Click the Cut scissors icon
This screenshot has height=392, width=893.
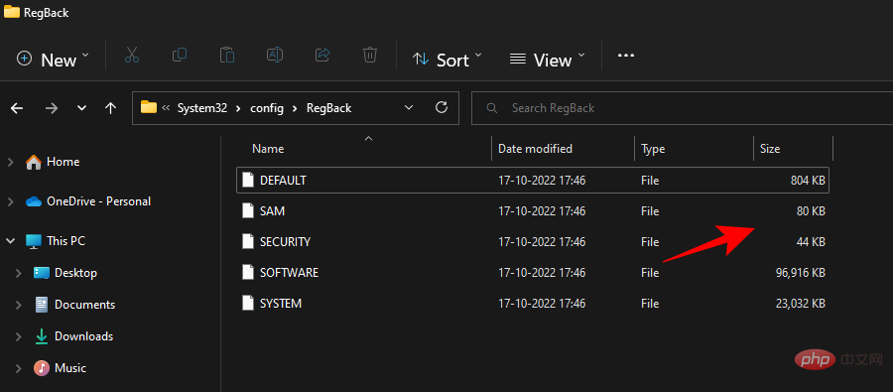[x=132, y=56]
